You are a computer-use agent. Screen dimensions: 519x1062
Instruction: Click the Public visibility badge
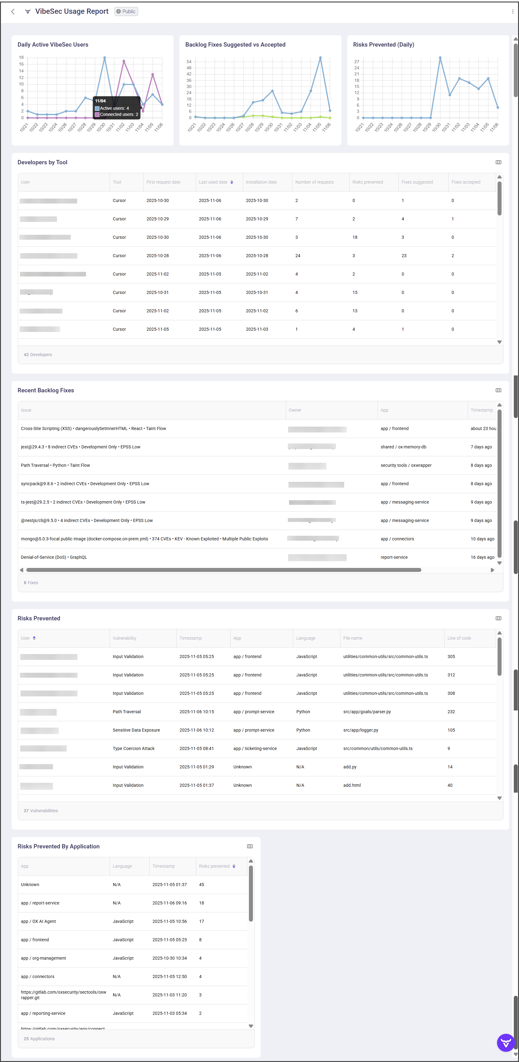point(126,12)
